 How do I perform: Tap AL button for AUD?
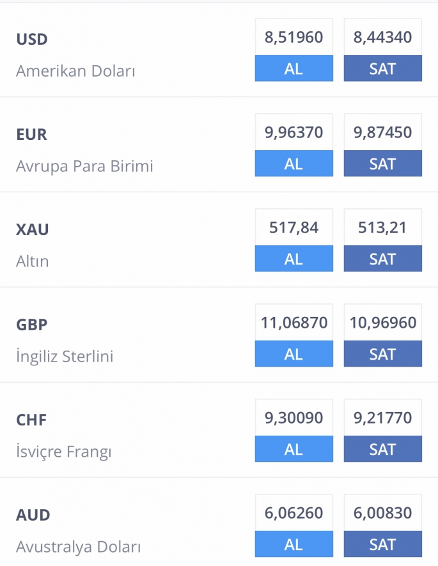coord(293,544)
